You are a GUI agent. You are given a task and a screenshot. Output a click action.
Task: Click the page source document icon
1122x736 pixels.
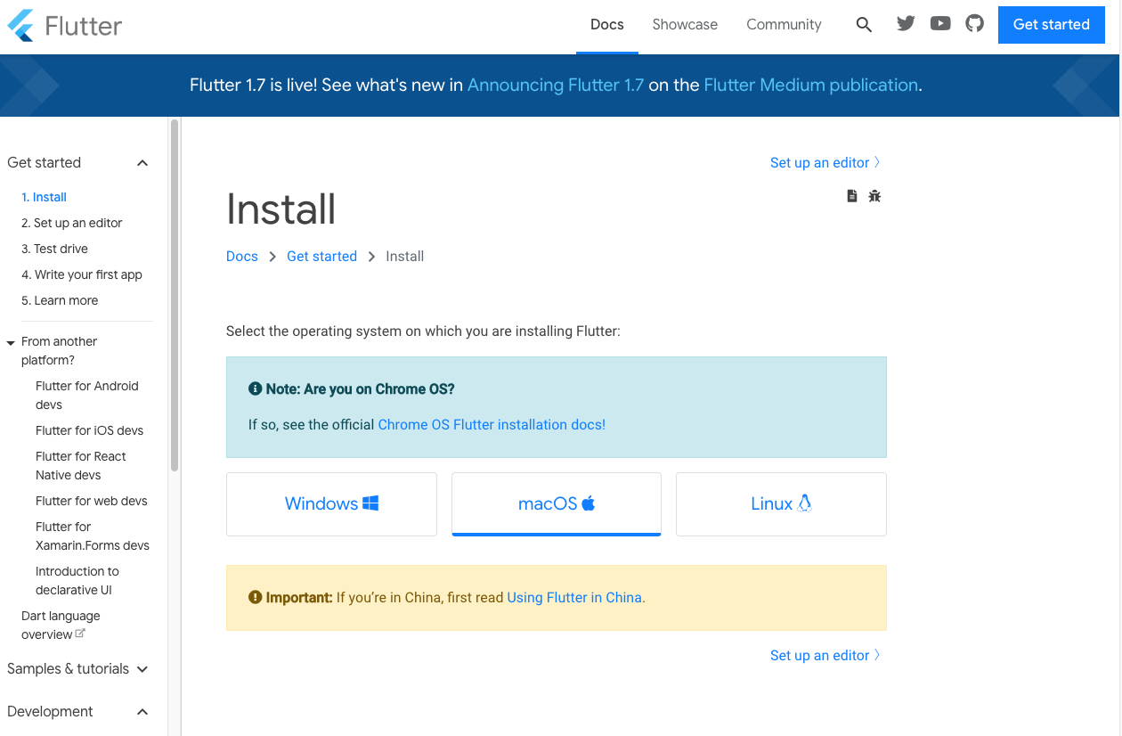[x=852, y=196]
